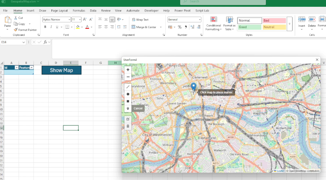Click accounting number format icon

[x=170, y=27]
